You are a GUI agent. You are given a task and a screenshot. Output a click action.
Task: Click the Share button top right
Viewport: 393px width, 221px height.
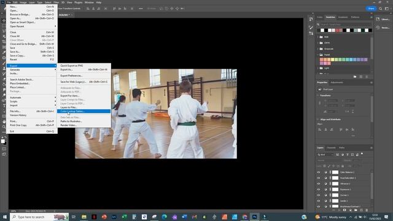pyautogui.click(x=371, y=8)
